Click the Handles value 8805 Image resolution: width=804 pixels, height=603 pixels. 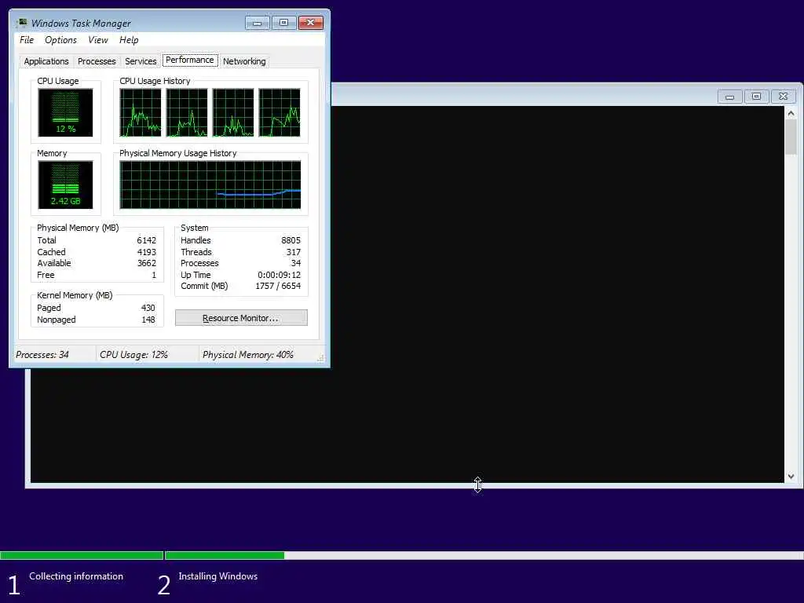pos(291,240)
